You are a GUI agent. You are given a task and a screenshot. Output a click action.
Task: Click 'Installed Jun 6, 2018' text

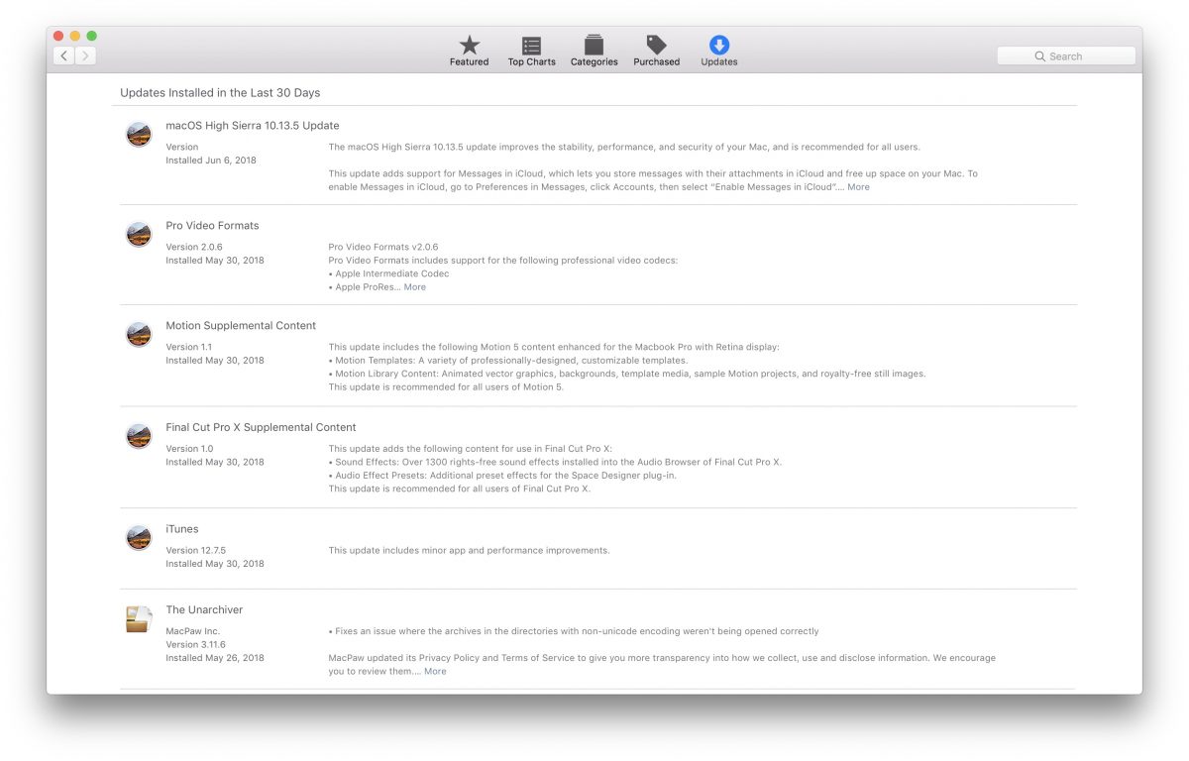[211, 161]
